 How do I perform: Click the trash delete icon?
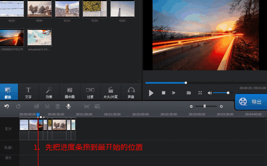[x=58, y=106]
